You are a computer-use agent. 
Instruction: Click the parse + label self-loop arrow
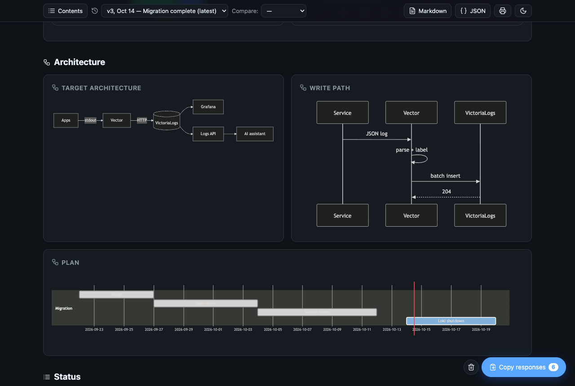420,159
